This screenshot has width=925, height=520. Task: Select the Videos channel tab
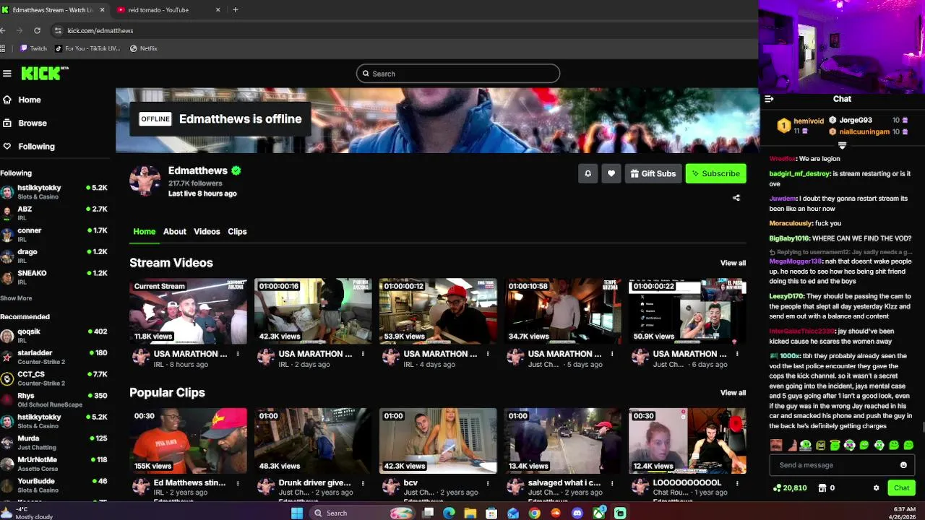[207, 231]
